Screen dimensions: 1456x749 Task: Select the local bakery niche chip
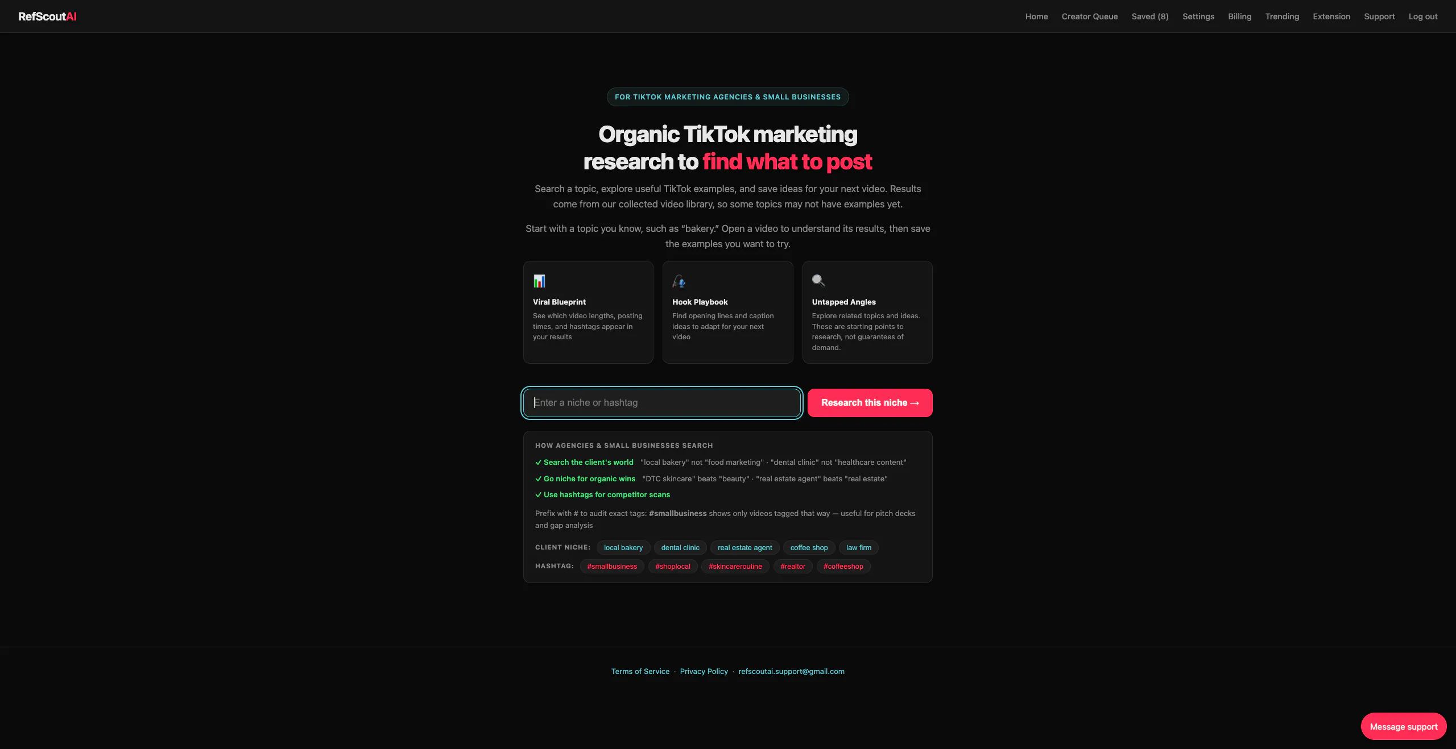pos(623,548)
